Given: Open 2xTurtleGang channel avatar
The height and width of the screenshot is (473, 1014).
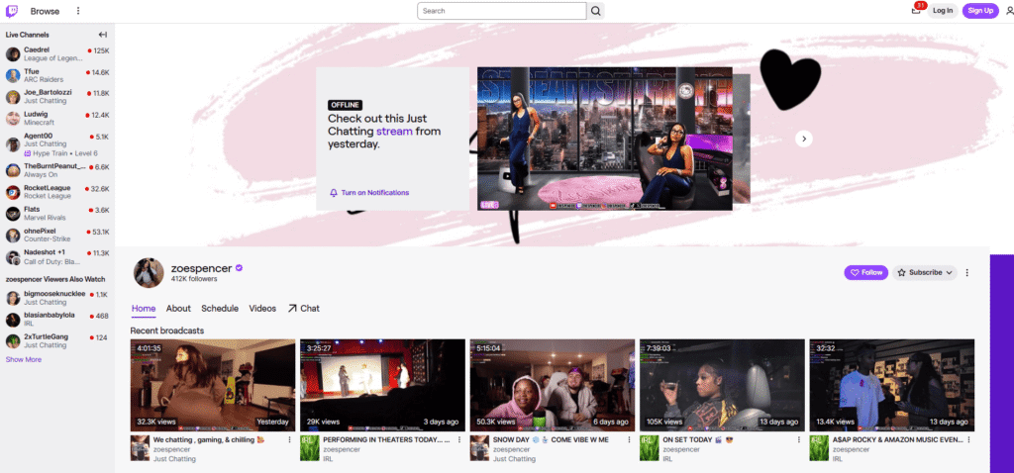Looking at the screenshot, I should (x=13, y=341).
